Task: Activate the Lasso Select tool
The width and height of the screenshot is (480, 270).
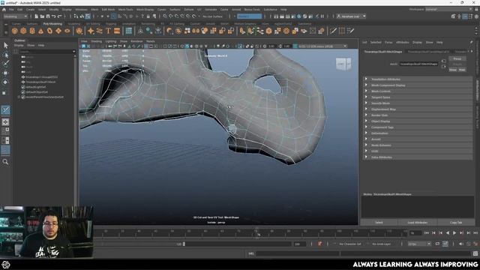Action: (x=5, y=55)
